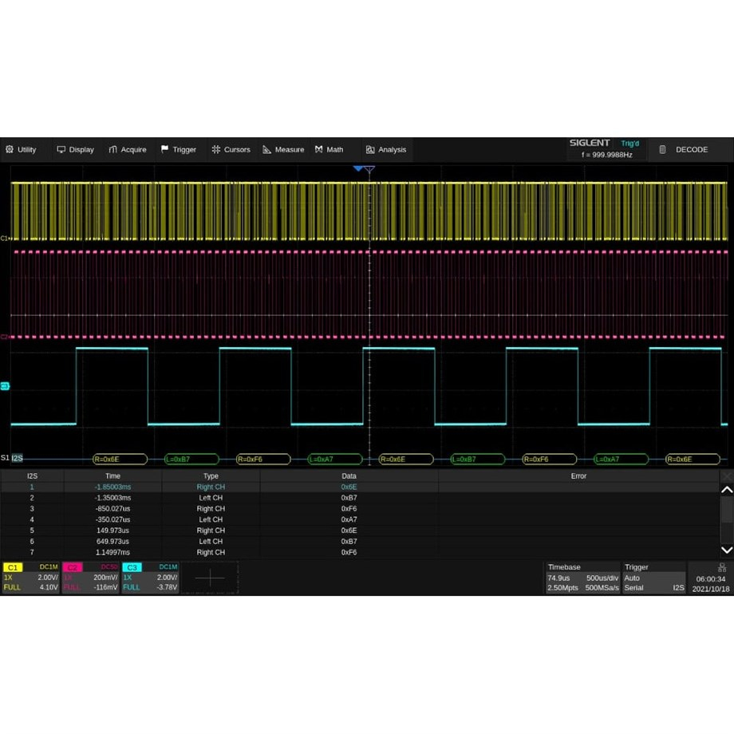Click the Math M icon

[319, 149]
